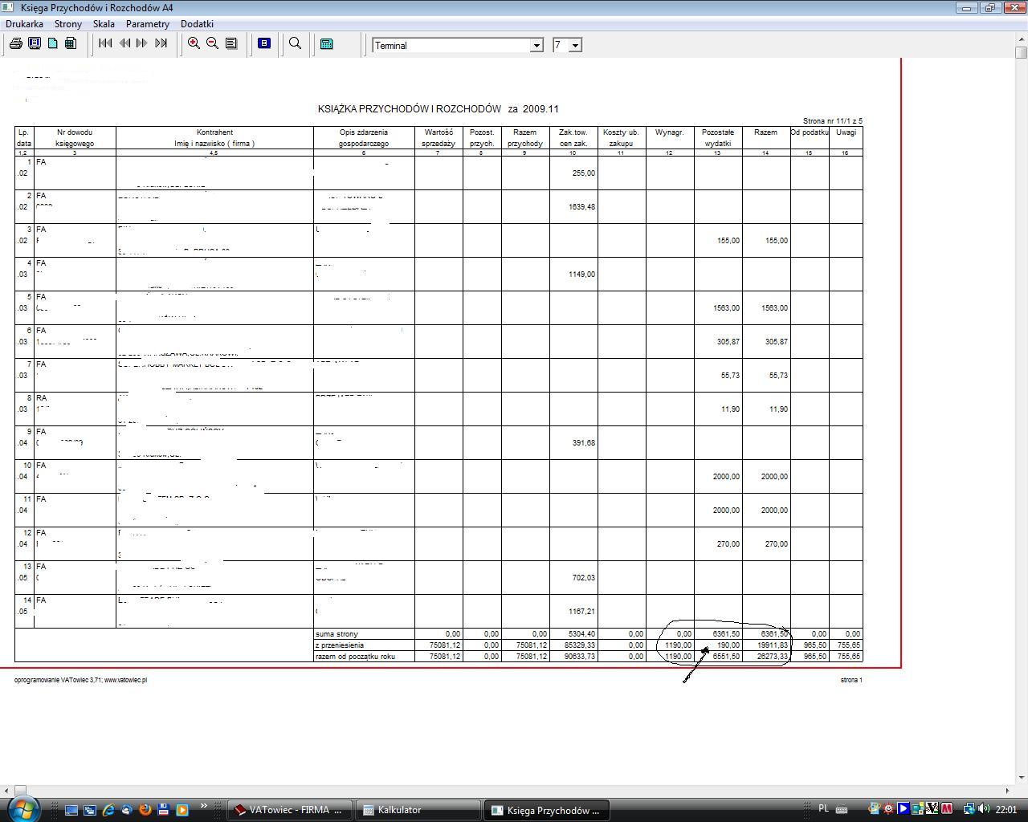Open the Drukarka menu
The height and width of the screenshot is (822, 1028).
pyautogui.click(x=24, y=24)
